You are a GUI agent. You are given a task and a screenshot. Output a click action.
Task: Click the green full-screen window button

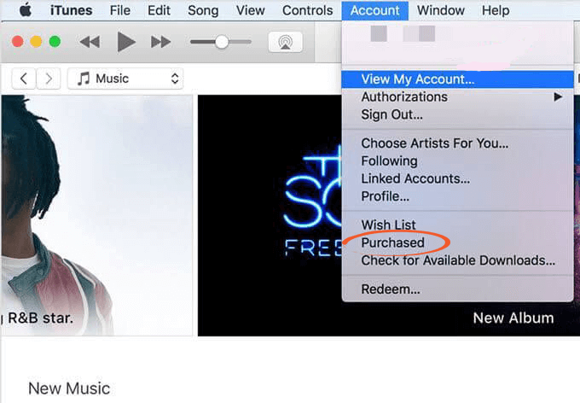tap(55, 42)
